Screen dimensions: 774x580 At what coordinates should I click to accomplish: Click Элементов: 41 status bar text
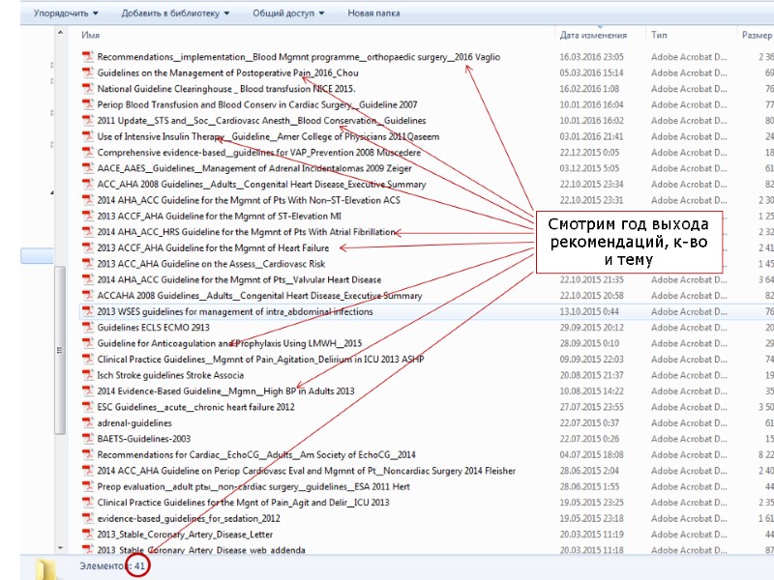(112, 565)
